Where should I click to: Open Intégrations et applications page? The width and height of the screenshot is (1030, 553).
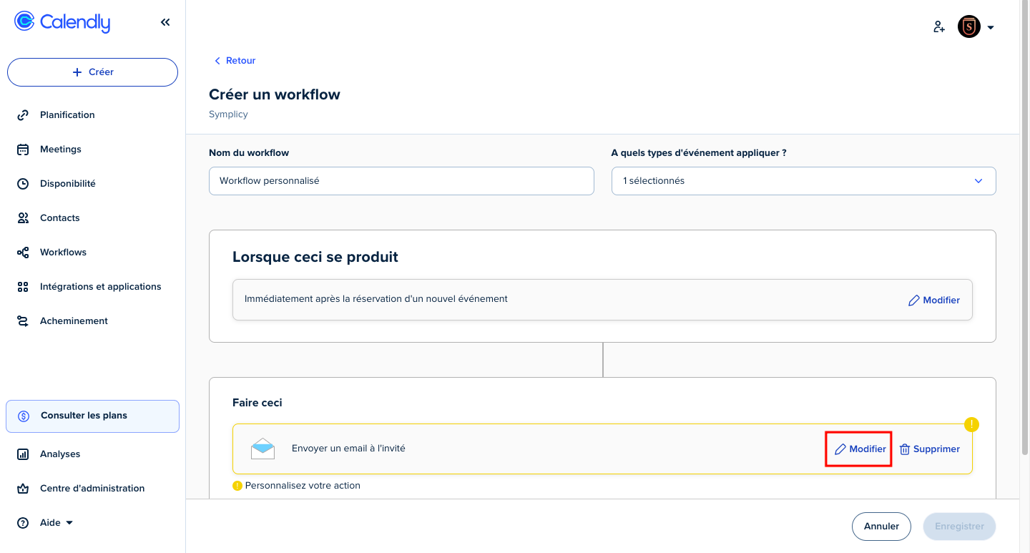pyautogui.click(x=100, y=287)
